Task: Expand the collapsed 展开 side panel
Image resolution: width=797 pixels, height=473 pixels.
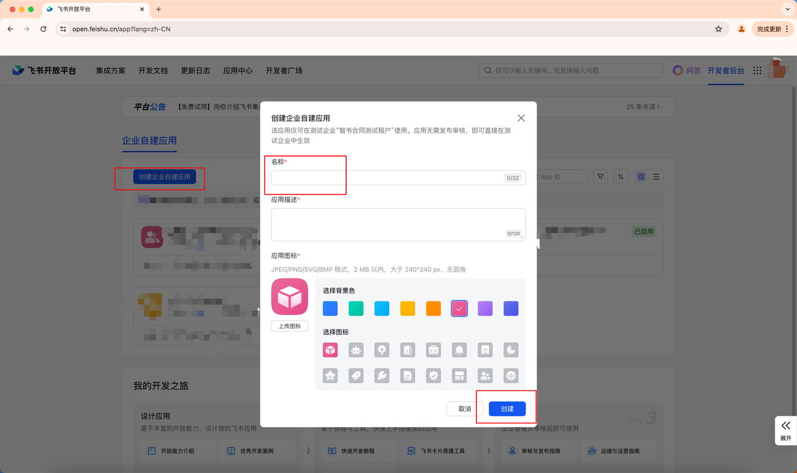Action: (785, 430)
